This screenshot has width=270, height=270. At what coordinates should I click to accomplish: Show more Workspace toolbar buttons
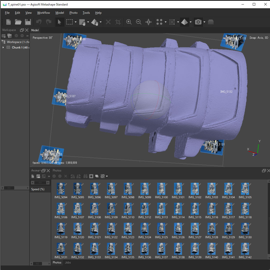pyautogui.click(x=27, y=36)
